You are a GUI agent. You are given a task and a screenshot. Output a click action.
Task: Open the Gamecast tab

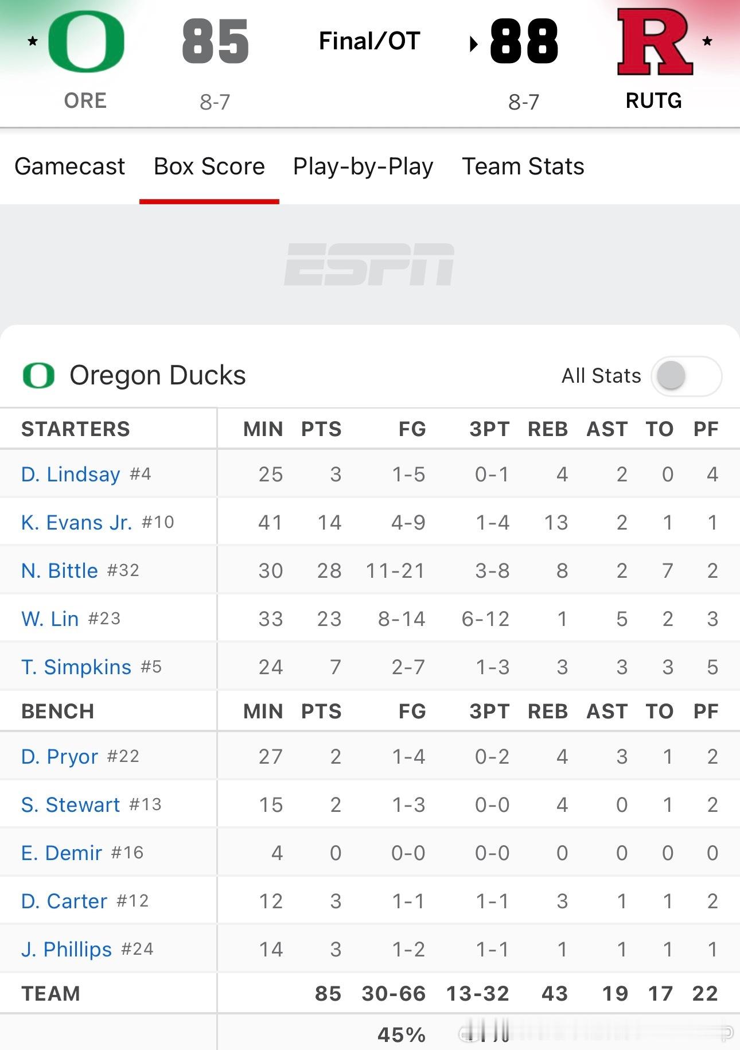coord(69,166)
